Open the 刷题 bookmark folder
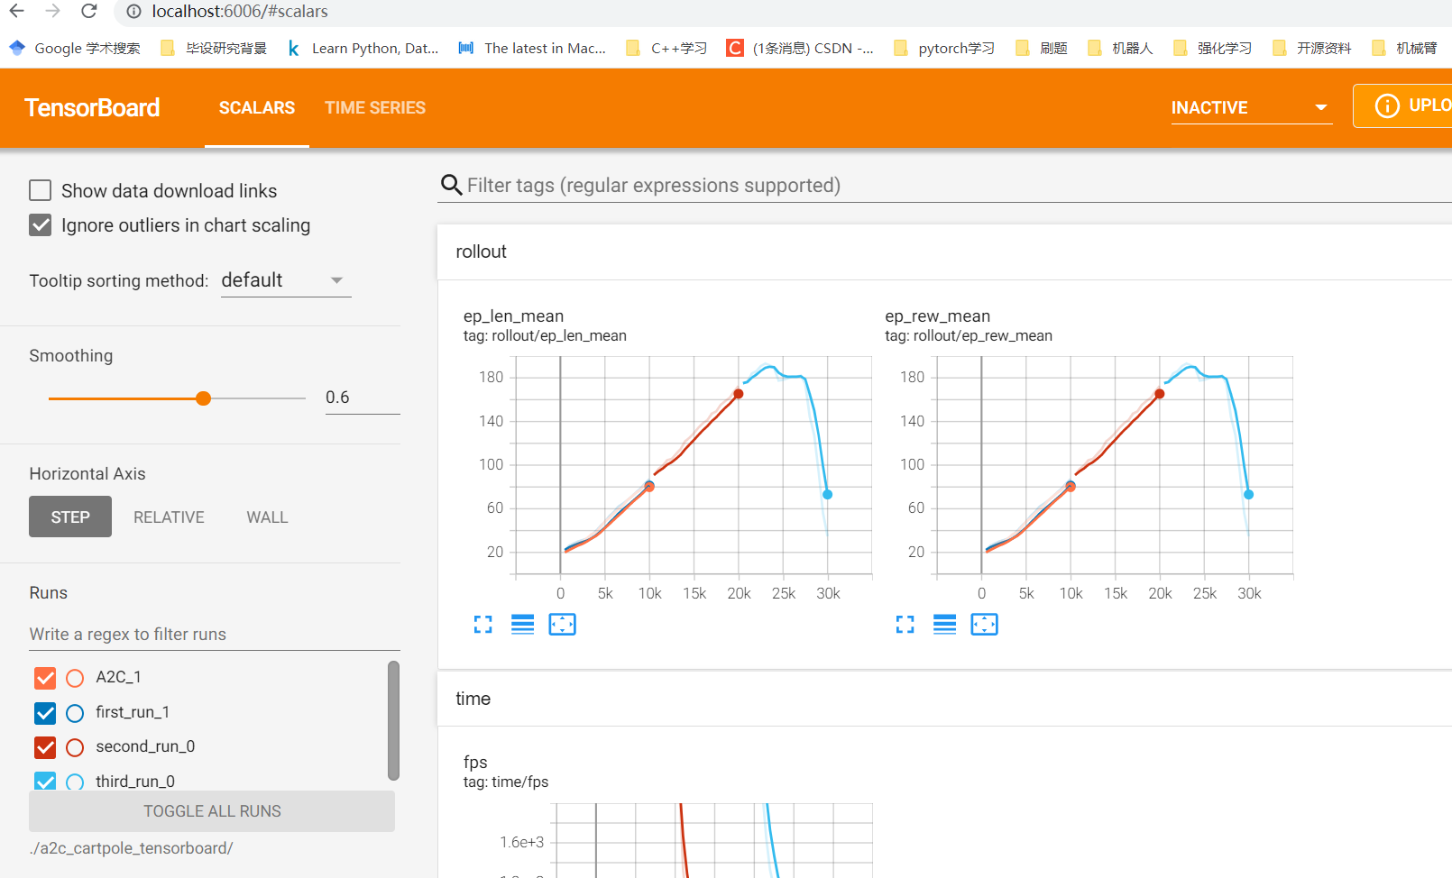 tap(1042, 48)
